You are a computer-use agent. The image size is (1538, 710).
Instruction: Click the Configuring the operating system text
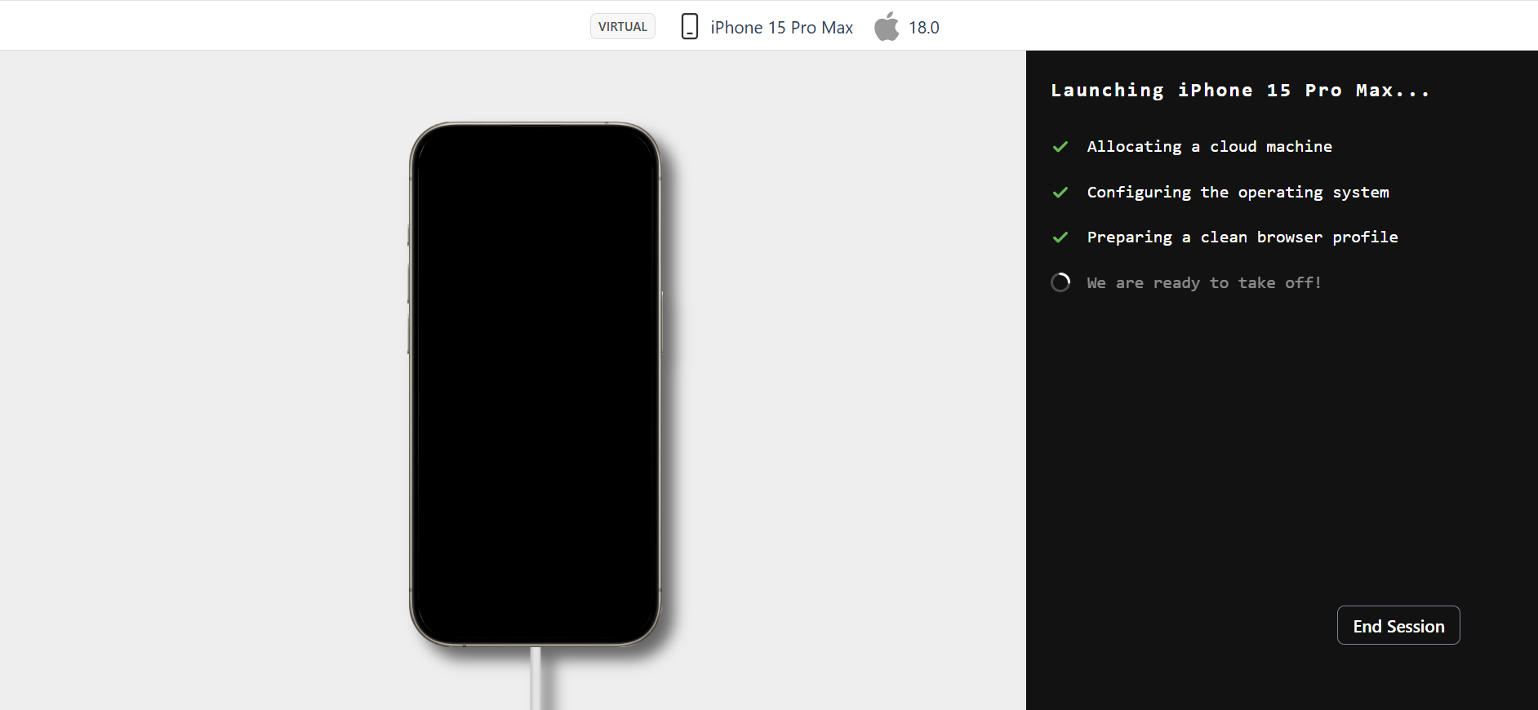(1238, 193)
